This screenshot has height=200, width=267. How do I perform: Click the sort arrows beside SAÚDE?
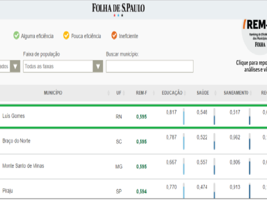pyautogui.click(x=215, y=93)
